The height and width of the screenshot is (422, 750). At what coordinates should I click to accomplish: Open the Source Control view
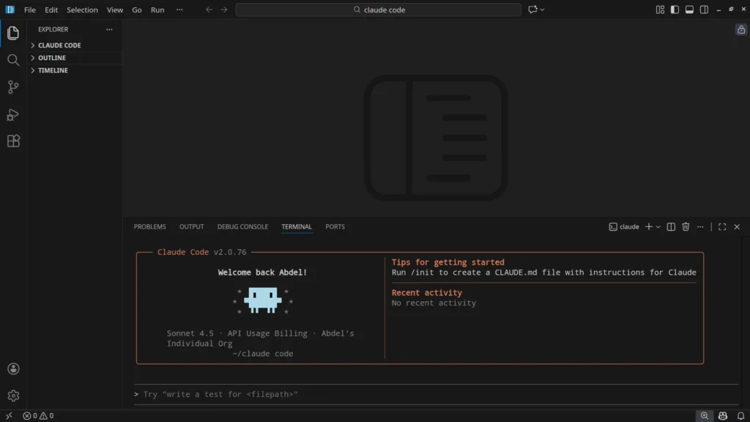[x=13, y=87]
